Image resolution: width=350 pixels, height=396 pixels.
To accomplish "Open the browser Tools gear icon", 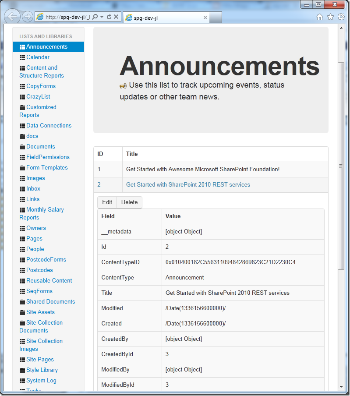I will 341,17.
